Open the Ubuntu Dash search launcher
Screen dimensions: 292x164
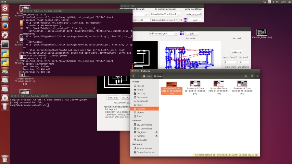pos(5,9)
